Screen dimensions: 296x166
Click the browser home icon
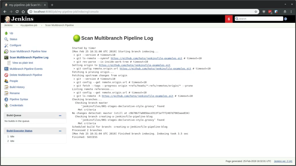point(23,12)
